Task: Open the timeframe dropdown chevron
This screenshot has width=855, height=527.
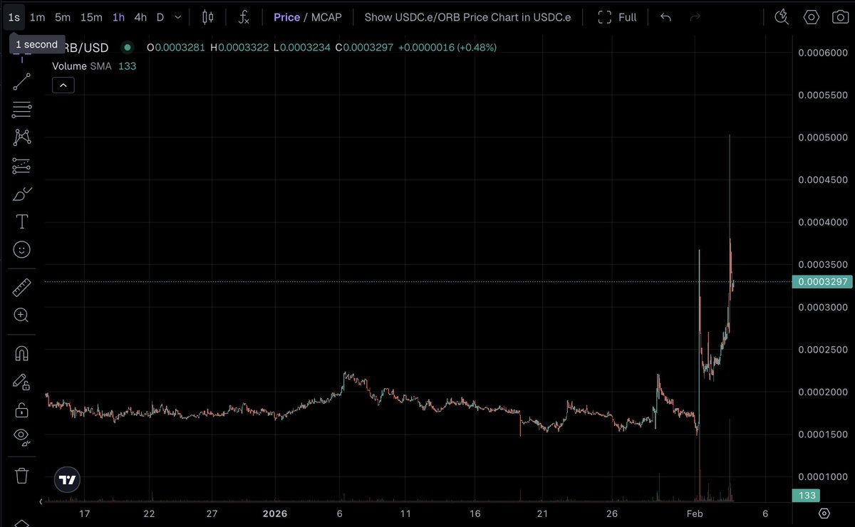Action: (177, 17)
